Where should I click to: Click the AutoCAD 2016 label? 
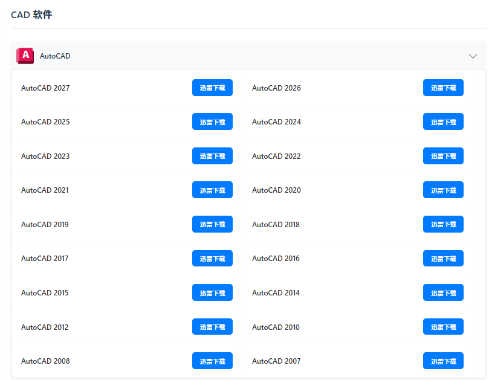[x=276, y=259]
